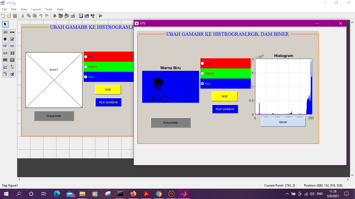Pick the Listbox component
The height and width of the screenshot is (199, 355).
[12, 53]
